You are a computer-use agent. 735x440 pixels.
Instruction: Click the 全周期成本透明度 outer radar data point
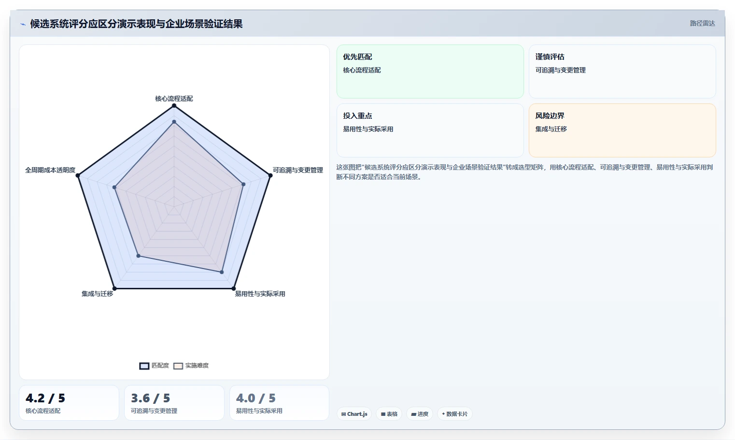78,175
